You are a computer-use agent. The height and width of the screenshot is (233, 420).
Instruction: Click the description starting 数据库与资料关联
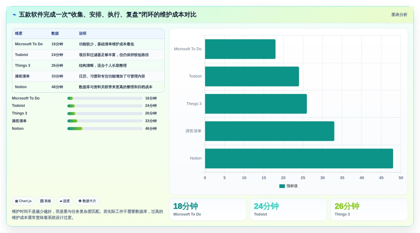pyautogui.click(x=116, y=87)
